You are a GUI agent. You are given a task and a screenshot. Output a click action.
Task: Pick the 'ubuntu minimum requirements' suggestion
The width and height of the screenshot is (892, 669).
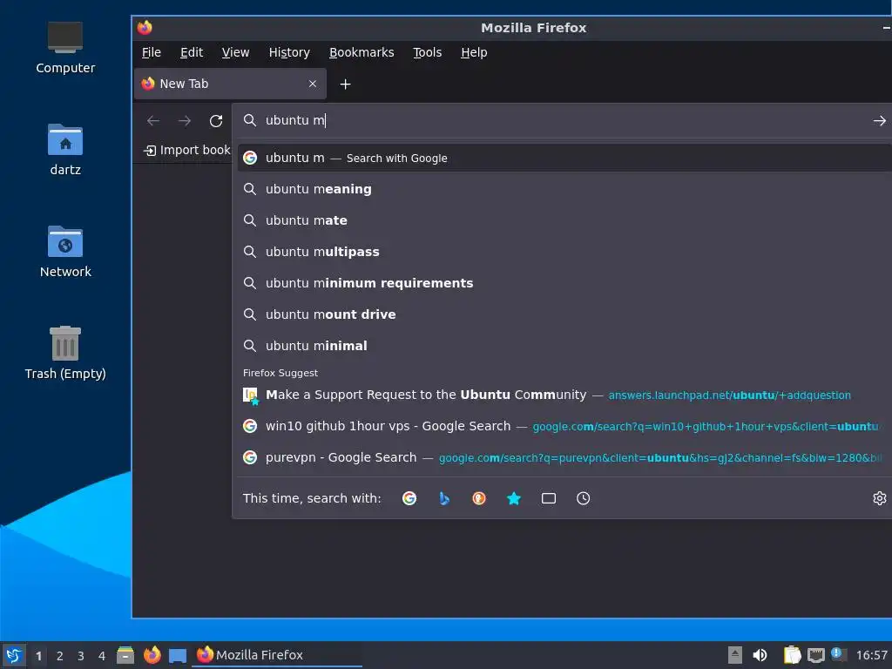(564, 283)
